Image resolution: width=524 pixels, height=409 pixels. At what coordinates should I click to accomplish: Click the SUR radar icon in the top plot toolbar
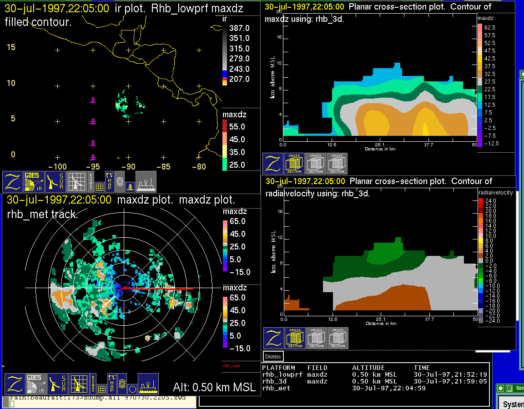tap(56, 182)
